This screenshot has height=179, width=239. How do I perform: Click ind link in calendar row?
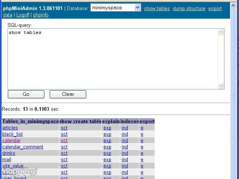125,141
